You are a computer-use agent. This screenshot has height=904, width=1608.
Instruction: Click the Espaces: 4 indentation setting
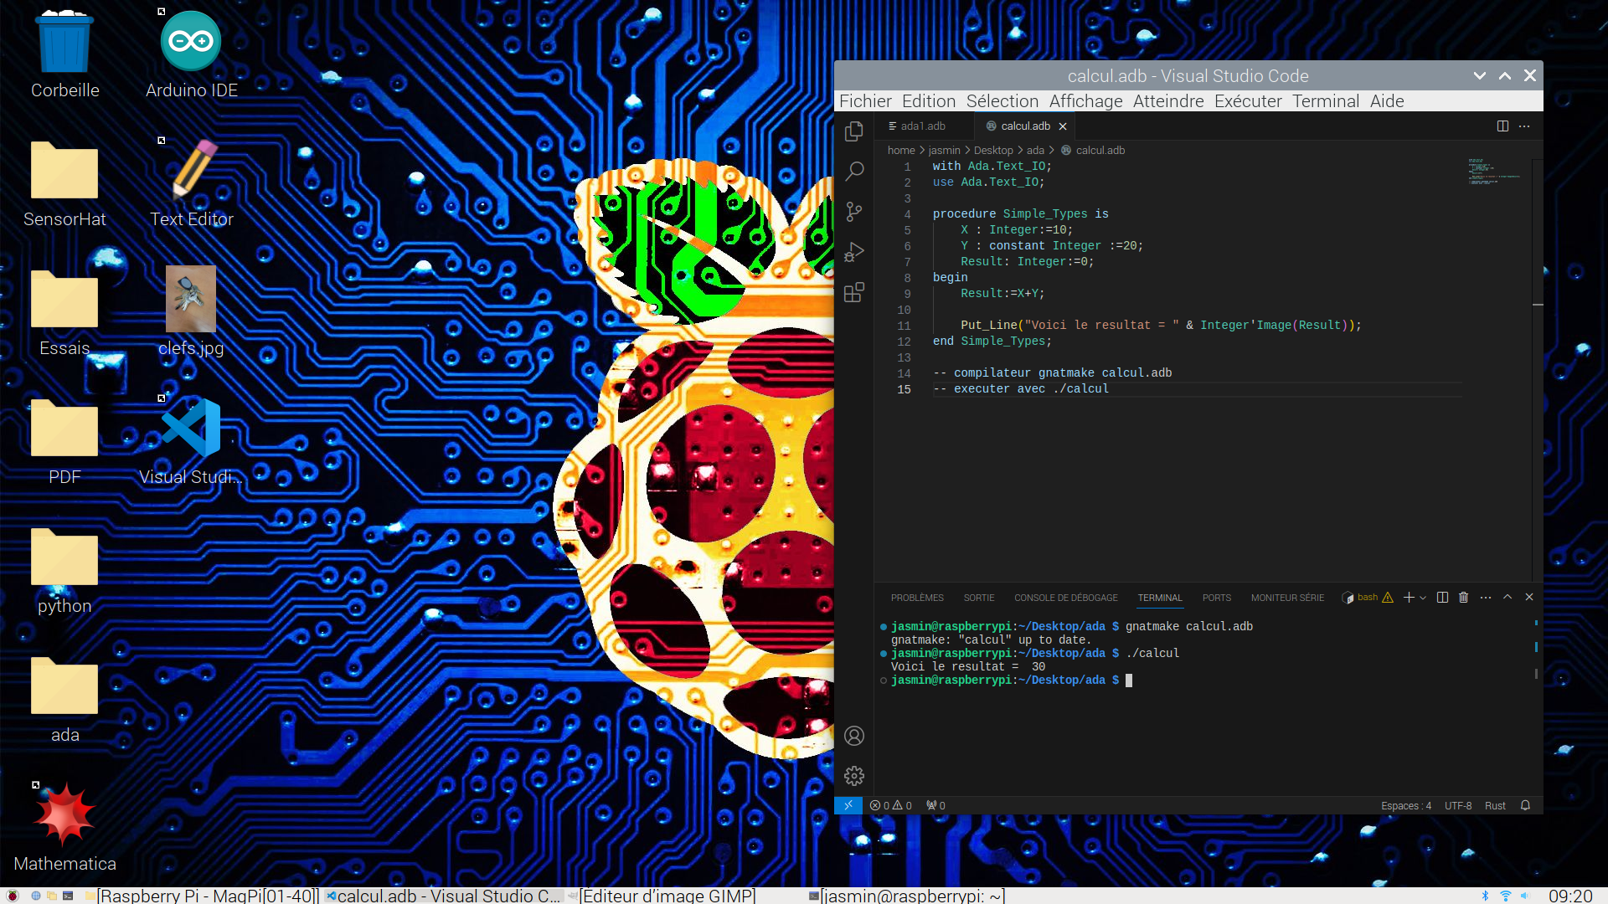pyautogui.click(x=1405, y=805)
